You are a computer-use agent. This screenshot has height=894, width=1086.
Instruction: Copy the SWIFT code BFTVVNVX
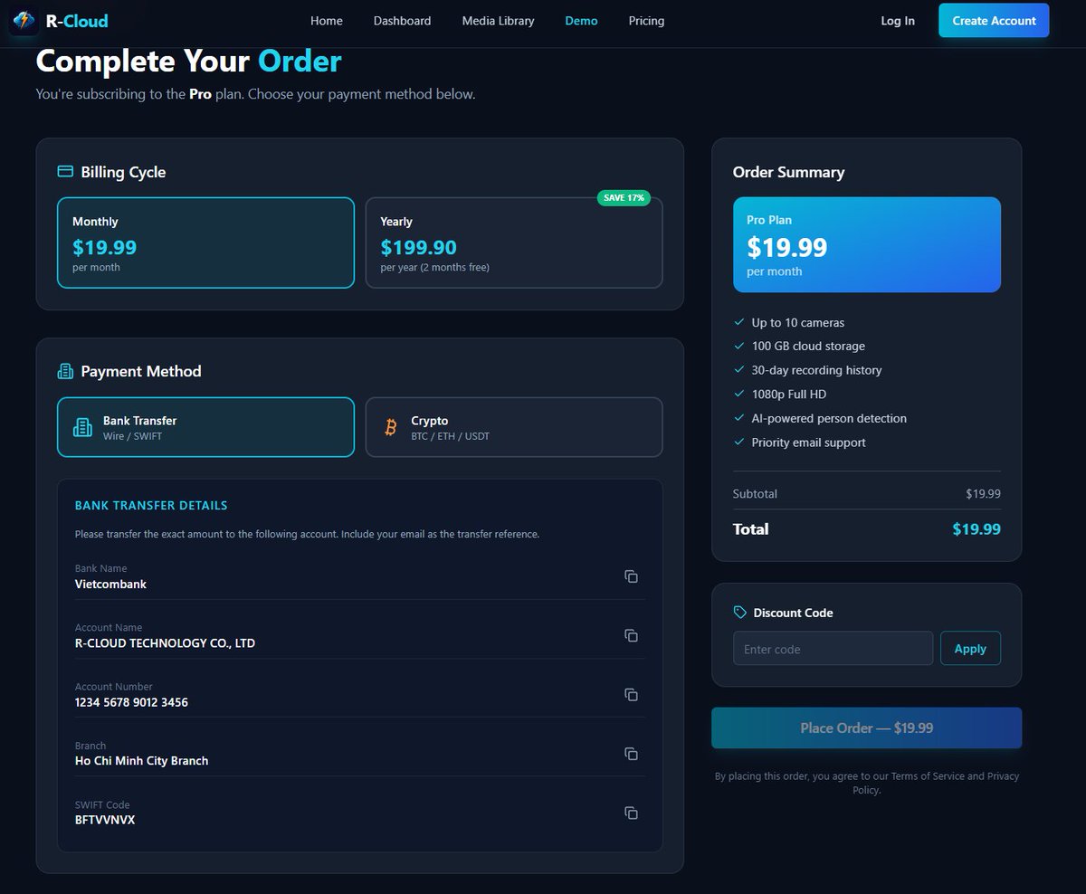pos(632,813)
